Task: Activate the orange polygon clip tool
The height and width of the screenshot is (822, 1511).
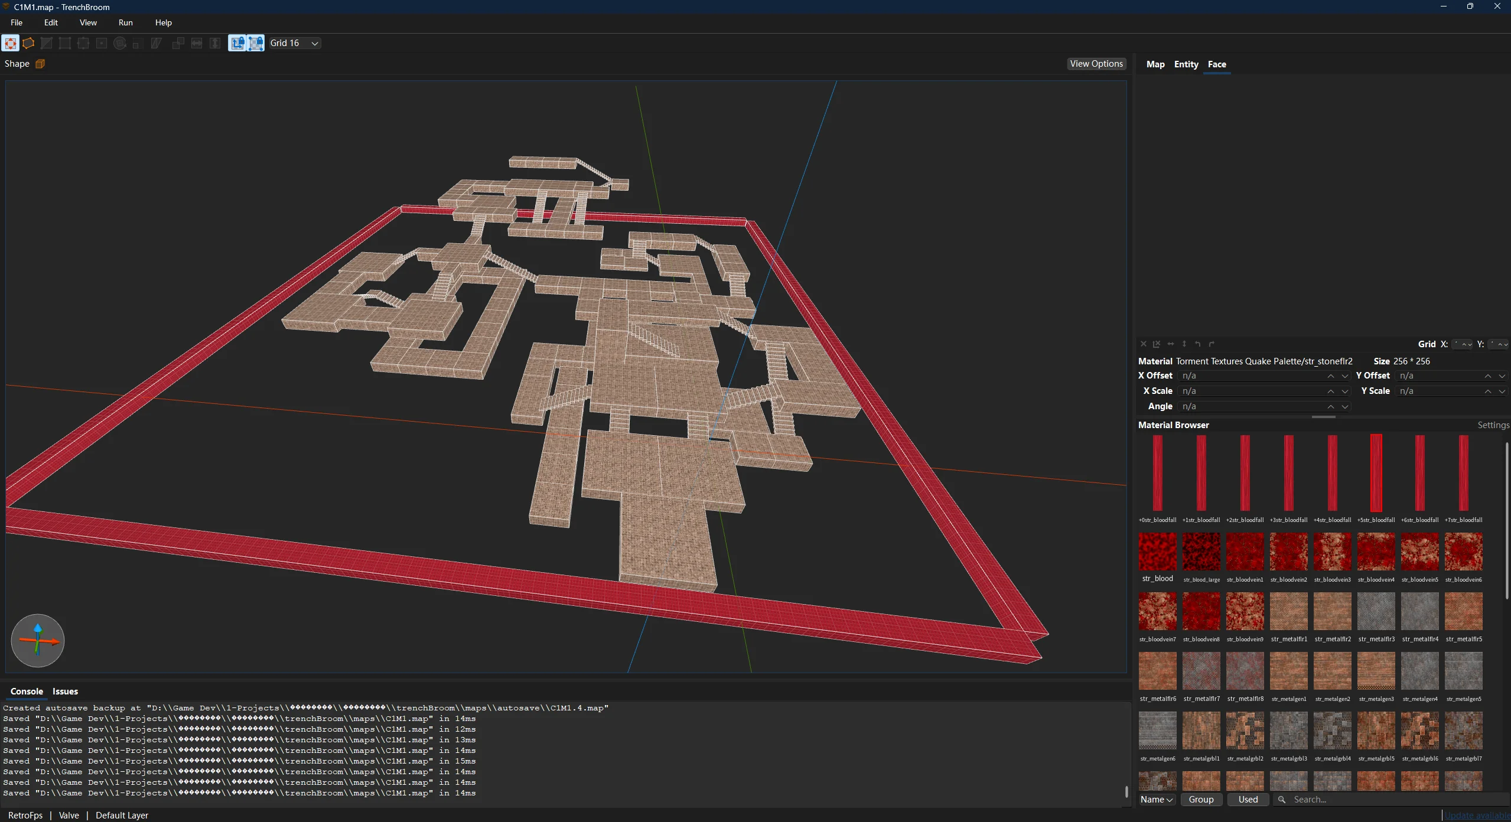Action: [28, 43]
